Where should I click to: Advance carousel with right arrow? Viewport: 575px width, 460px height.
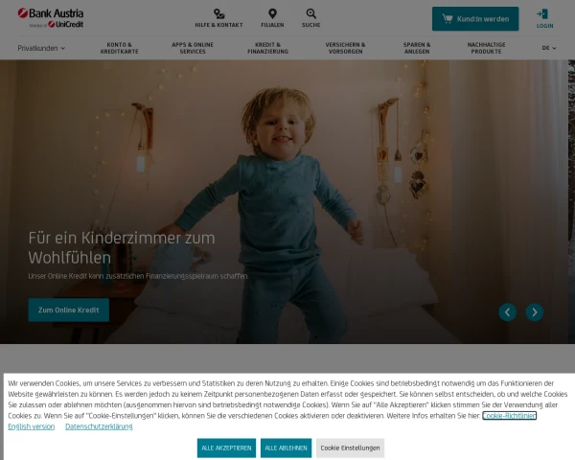point(535,312)
